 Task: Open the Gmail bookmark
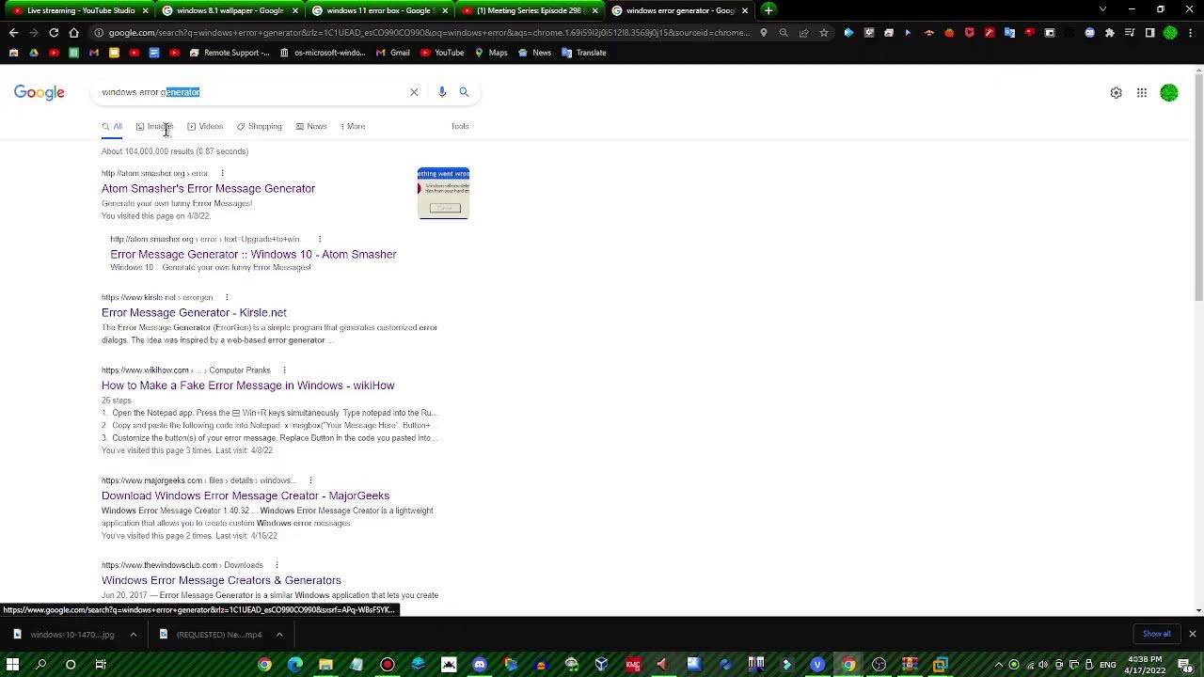point(393,53)
